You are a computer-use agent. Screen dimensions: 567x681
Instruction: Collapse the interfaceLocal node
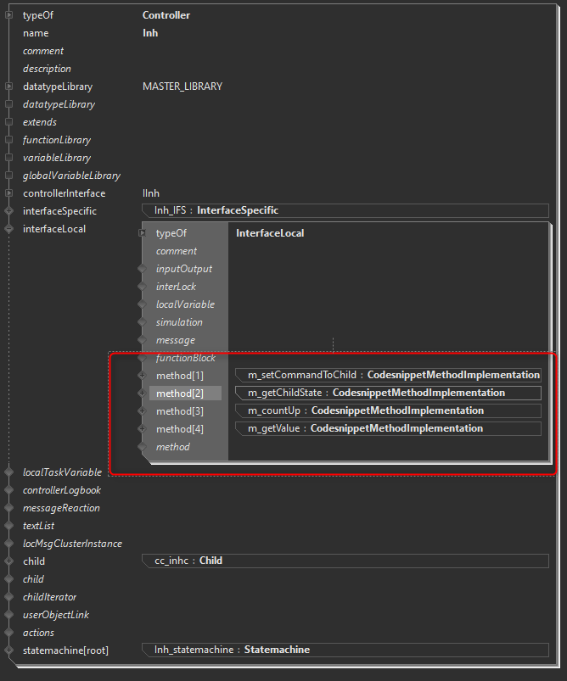(x=8, y=229)
